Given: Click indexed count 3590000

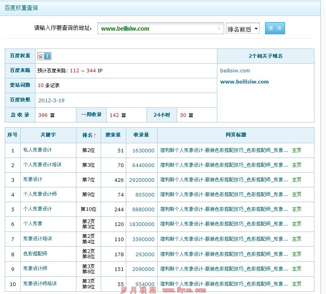Looking at the screenshot, I should coord(143,239).
